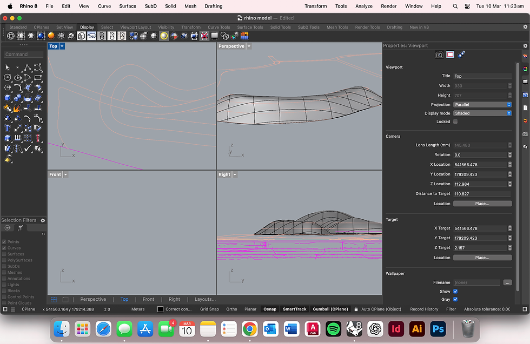The width and height of the screenshot is (530, 344).
Task: Open the Surface menu in menu bar
Action: (x=128, y=6)
